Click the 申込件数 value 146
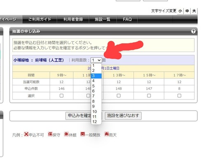Viewport: 206px width, 158px height. coord(61,89)
